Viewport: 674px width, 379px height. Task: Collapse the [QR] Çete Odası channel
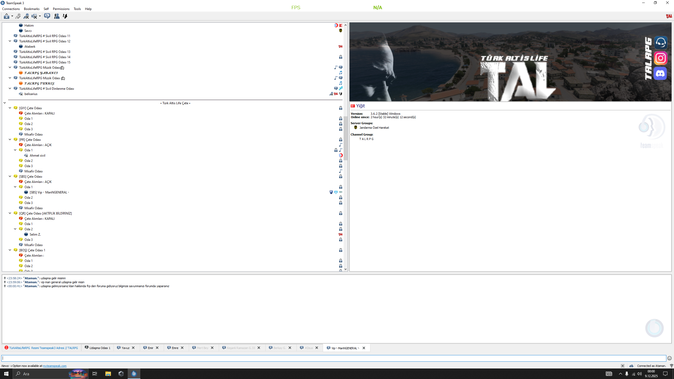pos(10,213)
